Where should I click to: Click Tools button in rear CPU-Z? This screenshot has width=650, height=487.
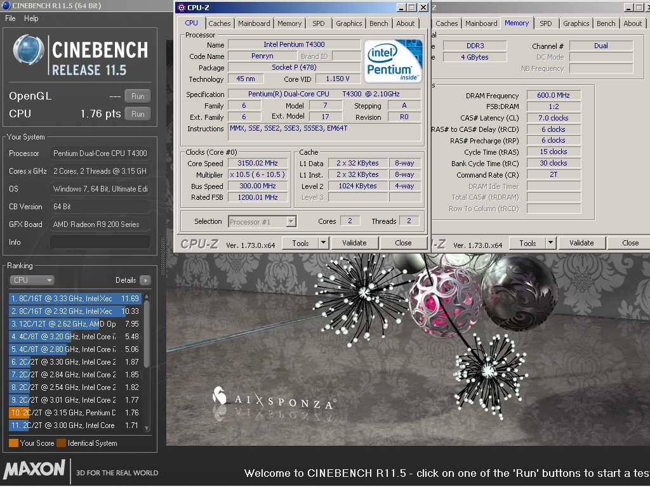pos(527,243)
